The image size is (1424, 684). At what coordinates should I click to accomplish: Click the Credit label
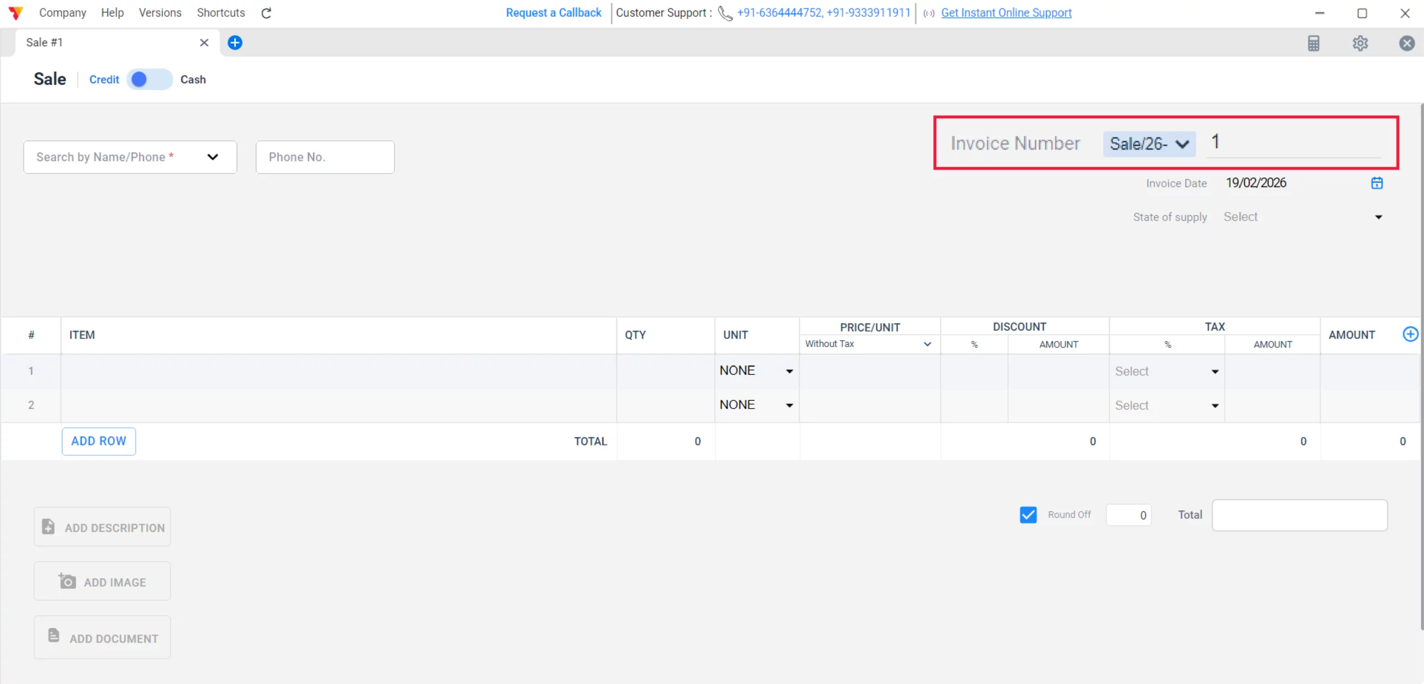coord(104,80)
